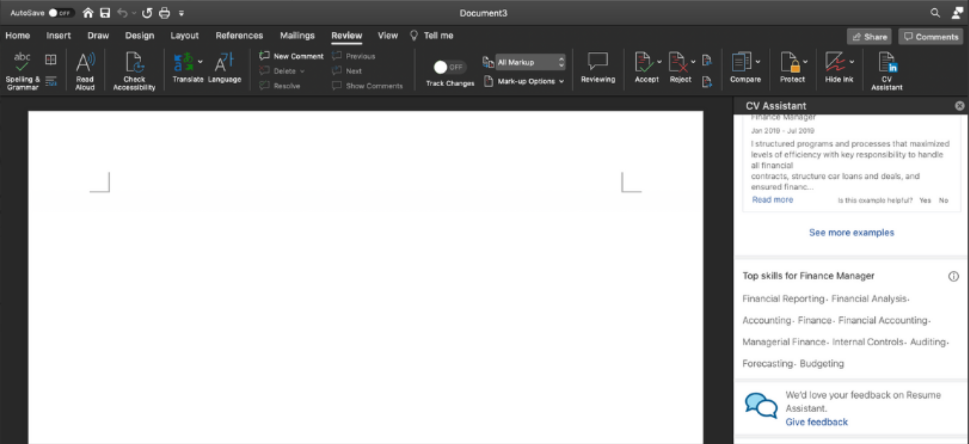
Task: Go to the Layout tab
Action: pyautogui.click(x=185, y=36)
